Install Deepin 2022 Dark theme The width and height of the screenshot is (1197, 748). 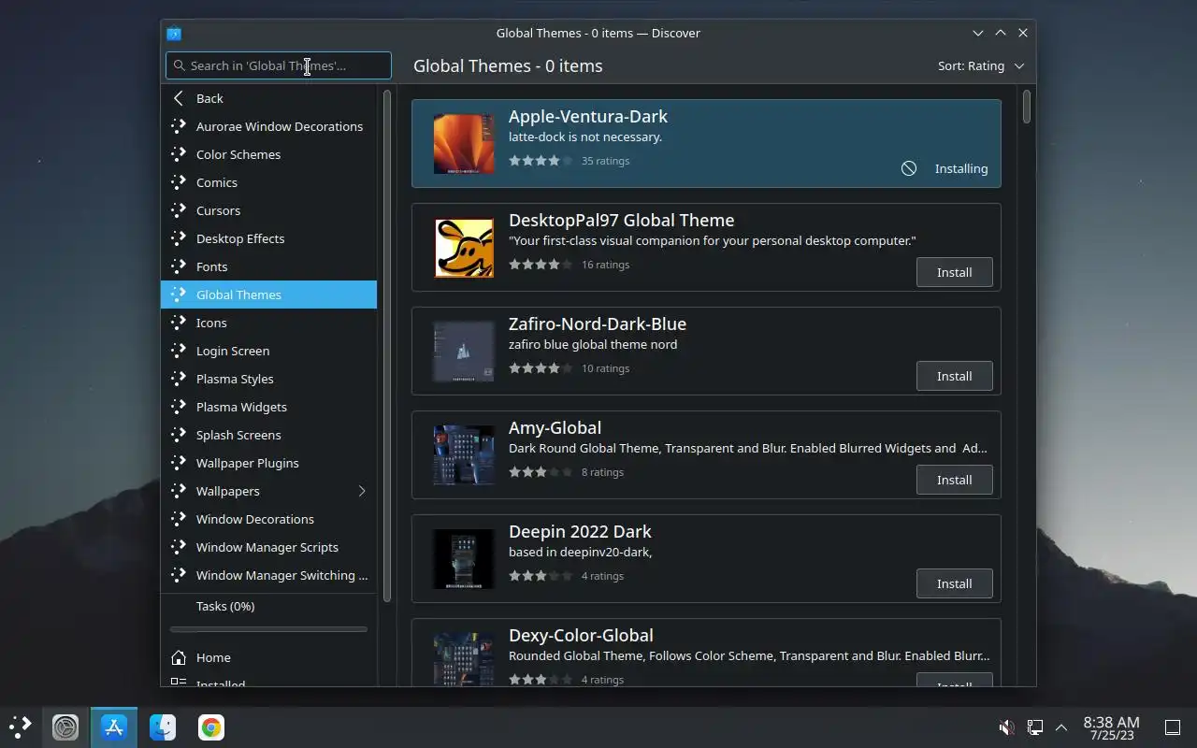click(x=955, y=583)
